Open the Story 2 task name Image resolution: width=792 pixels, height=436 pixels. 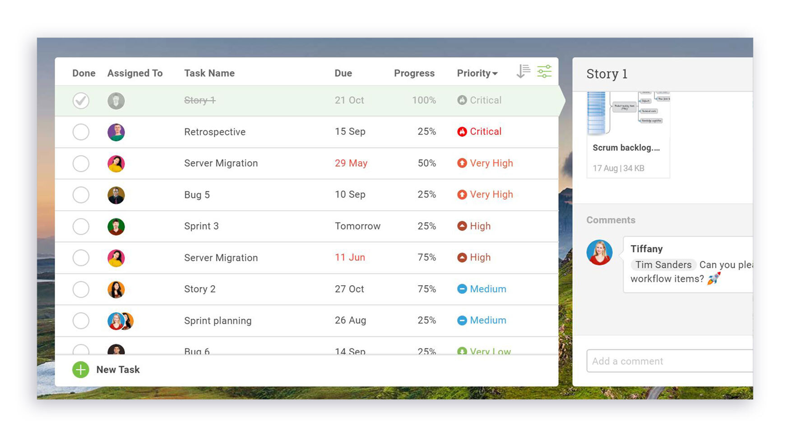200,289
